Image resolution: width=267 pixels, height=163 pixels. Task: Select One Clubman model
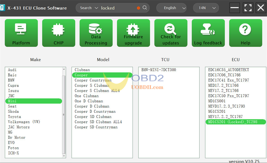[102, 96]
